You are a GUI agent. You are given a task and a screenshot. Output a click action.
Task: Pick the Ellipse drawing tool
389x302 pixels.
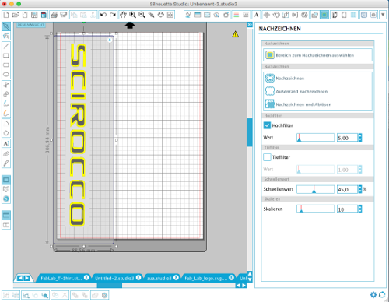pos(6,75)
